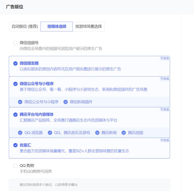Click 可多选 badge on 微信朋友圈 card
194x194 pixels.
point(164,58)
